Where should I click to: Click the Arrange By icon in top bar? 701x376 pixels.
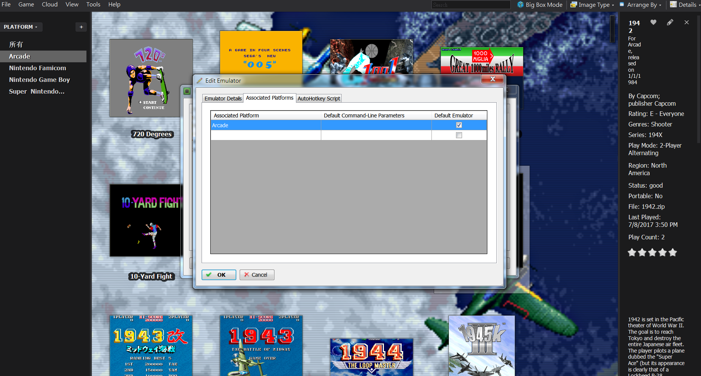click(622, 5)
